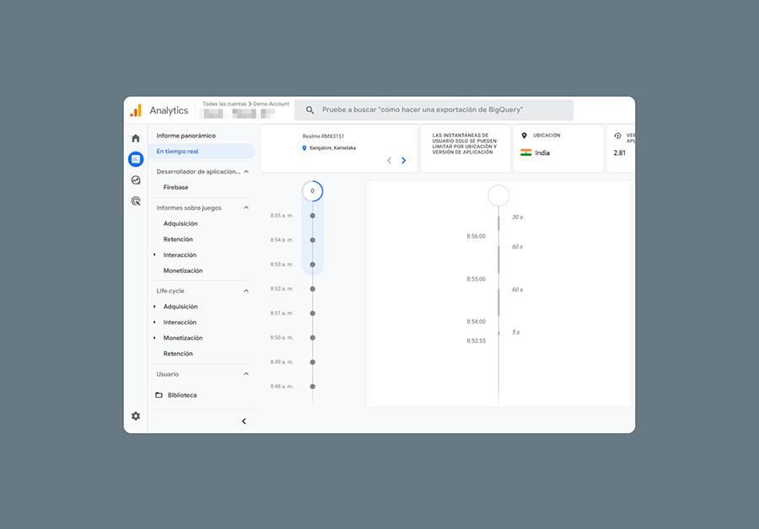Open the Advertising target icon in rail
This screenshot has width=759, height=529.
pos(136,201)
